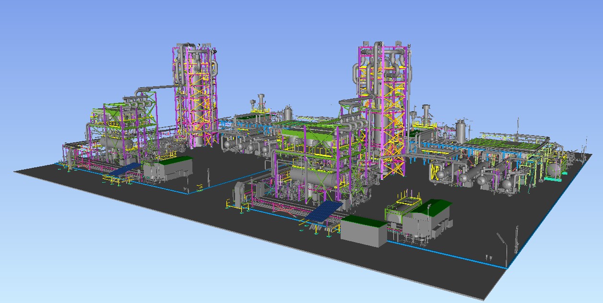
Task: Click the gray box building at front
Action: [x=362, y=233]
